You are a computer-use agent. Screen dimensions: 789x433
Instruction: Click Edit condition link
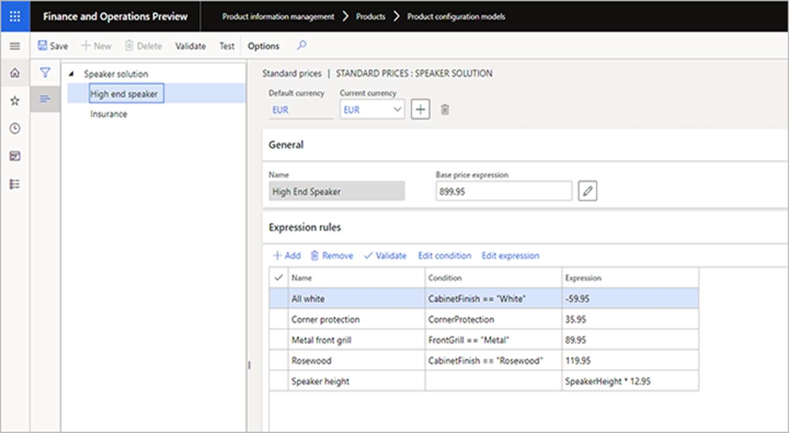(444, 256)
